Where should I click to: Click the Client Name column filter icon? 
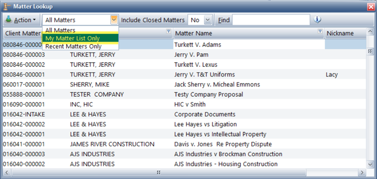[x=169, y=31]
